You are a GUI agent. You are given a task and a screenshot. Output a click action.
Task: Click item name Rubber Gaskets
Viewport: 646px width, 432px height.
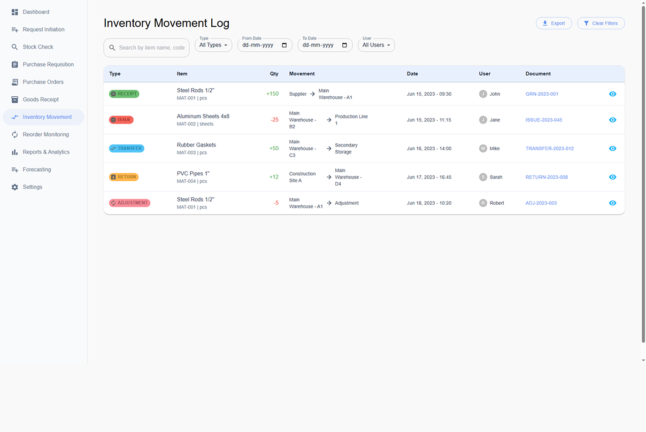[196, 145]
